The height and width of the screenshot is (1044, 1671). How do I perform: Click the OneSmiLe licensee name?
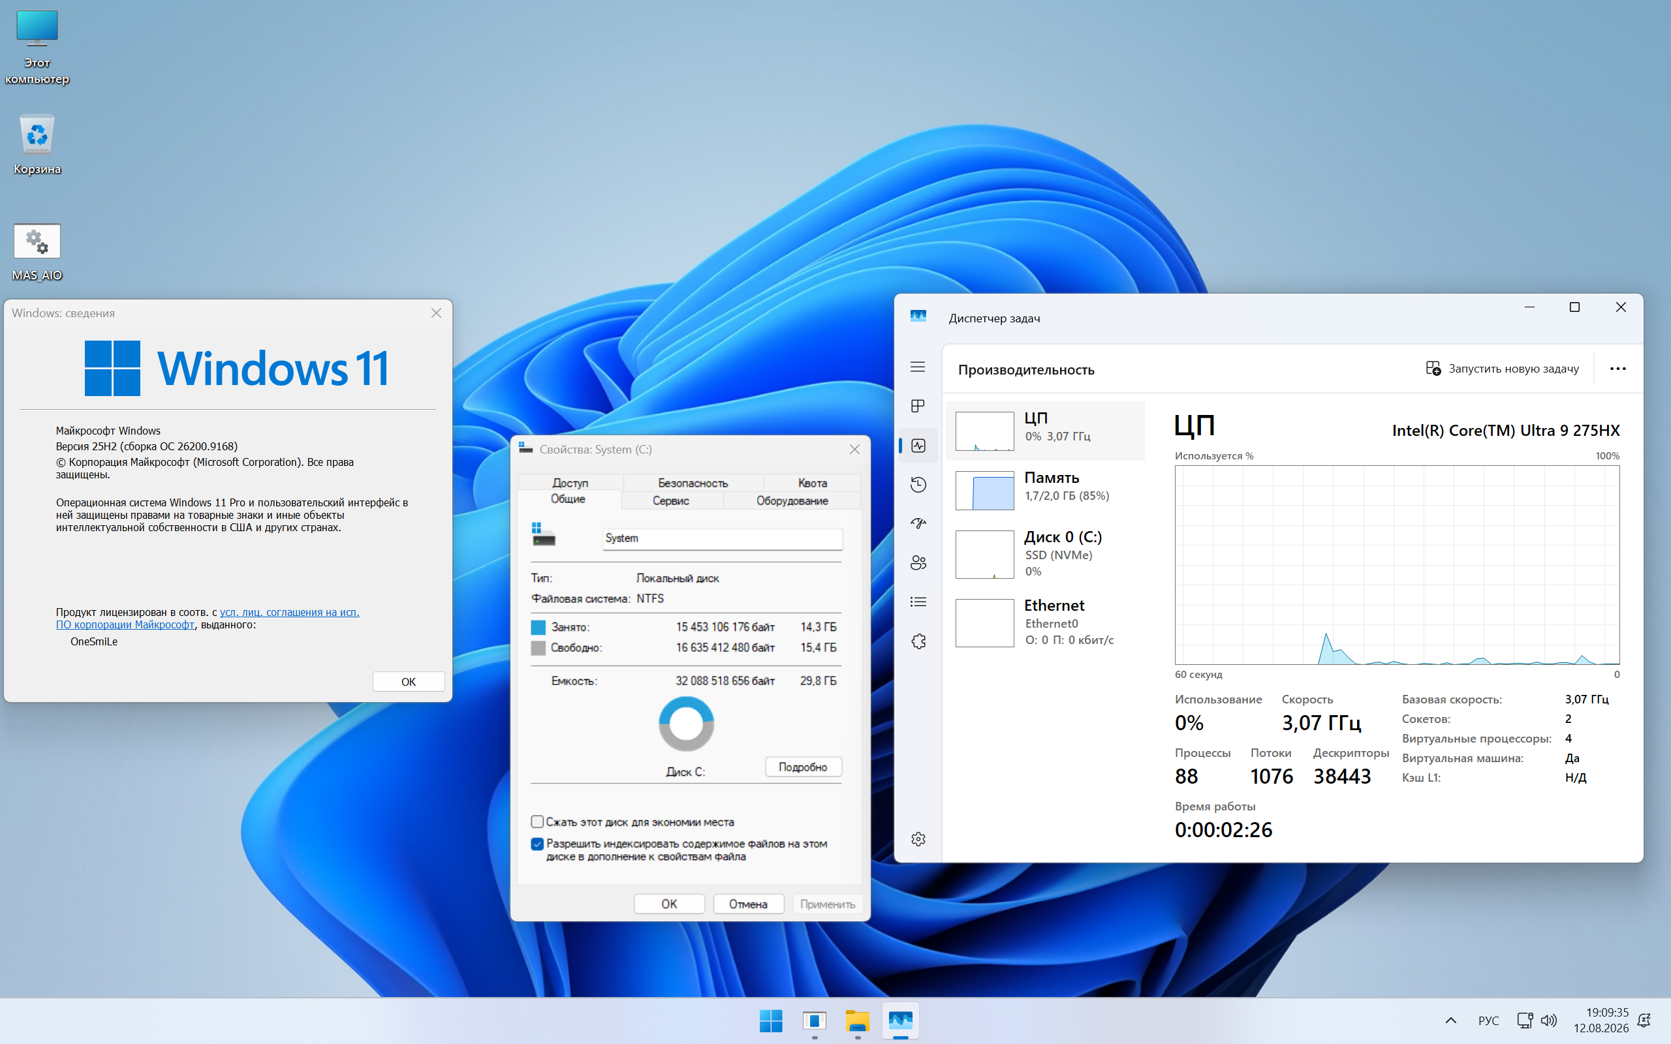(x=94, y=641)
